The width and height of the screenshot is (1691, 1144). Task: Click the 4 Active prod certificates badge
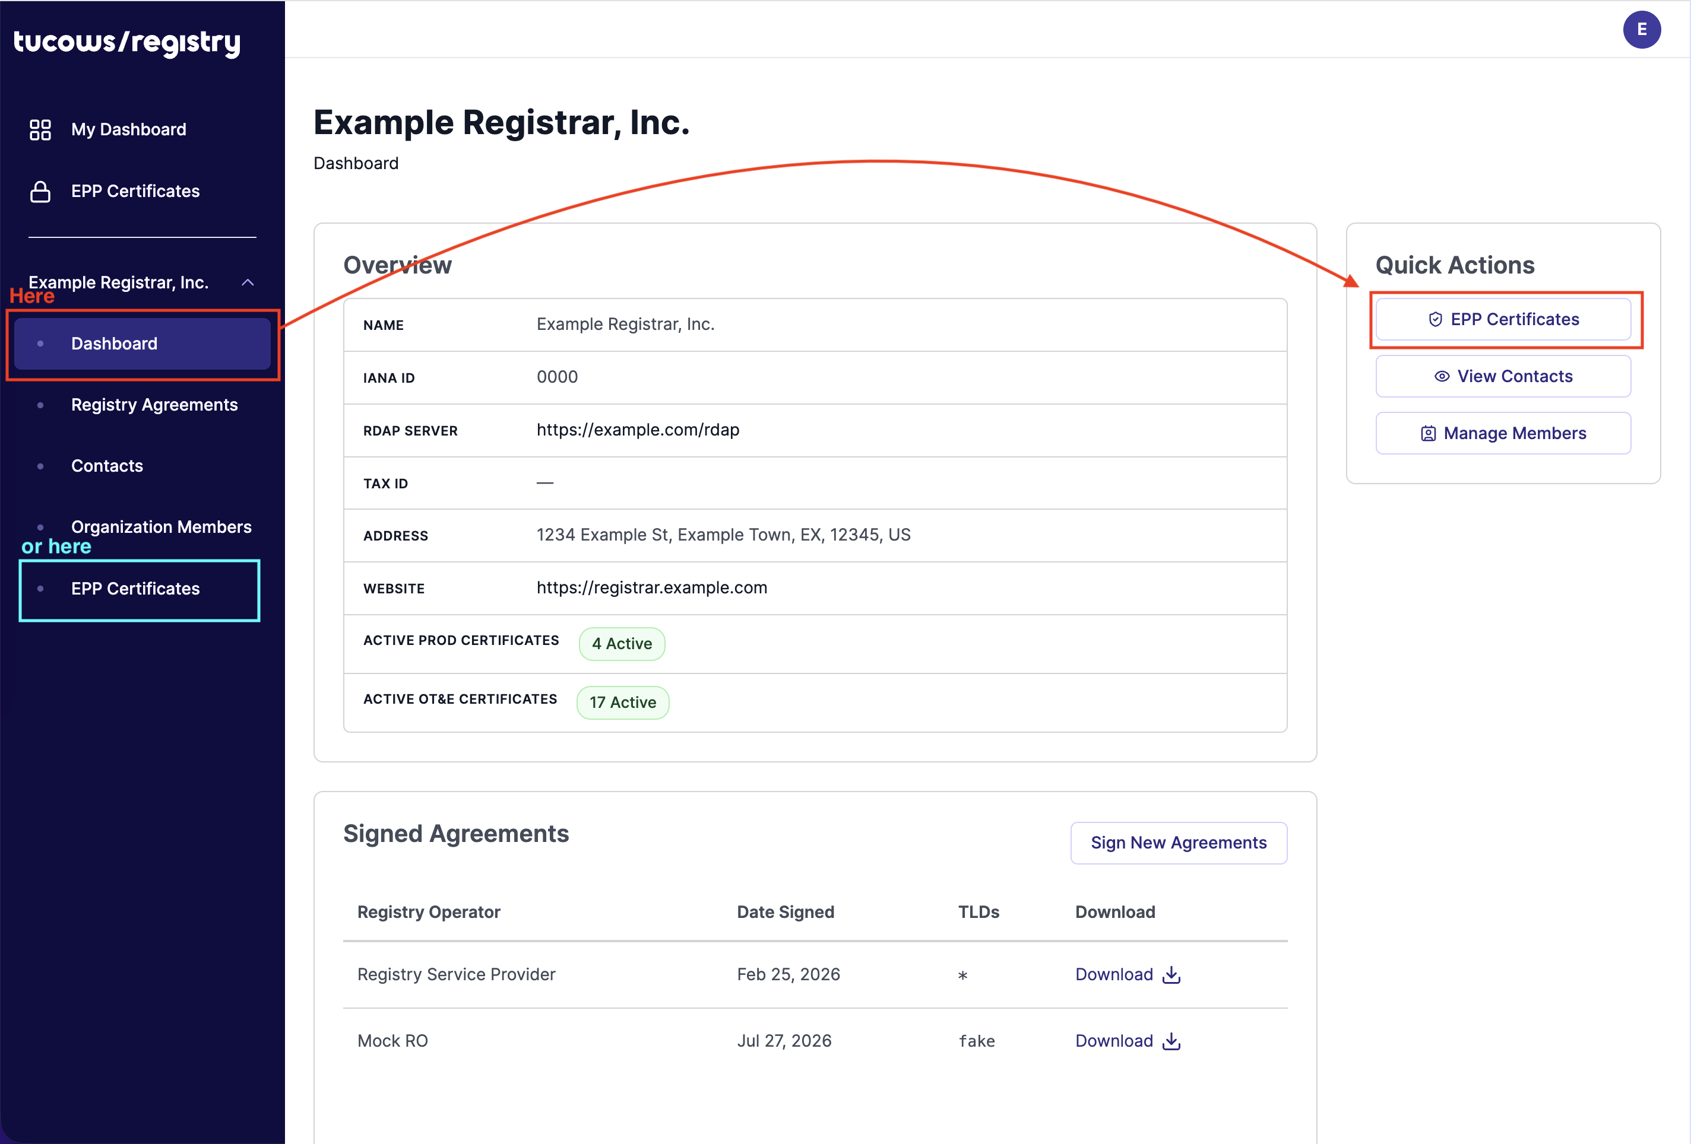coord(622,644)
